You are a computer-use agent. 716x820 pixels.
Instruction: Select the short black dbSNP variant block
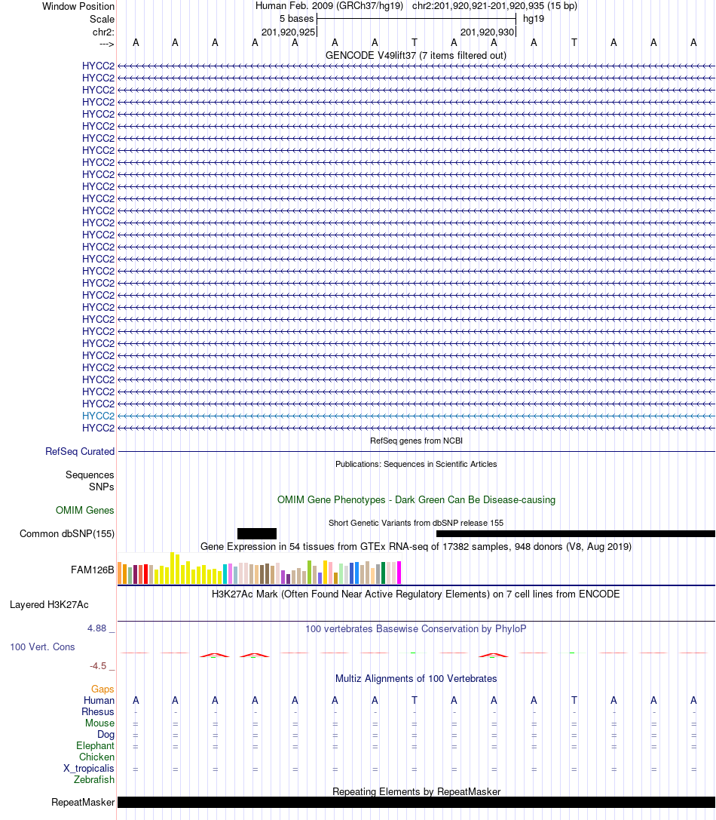[256, 533]
